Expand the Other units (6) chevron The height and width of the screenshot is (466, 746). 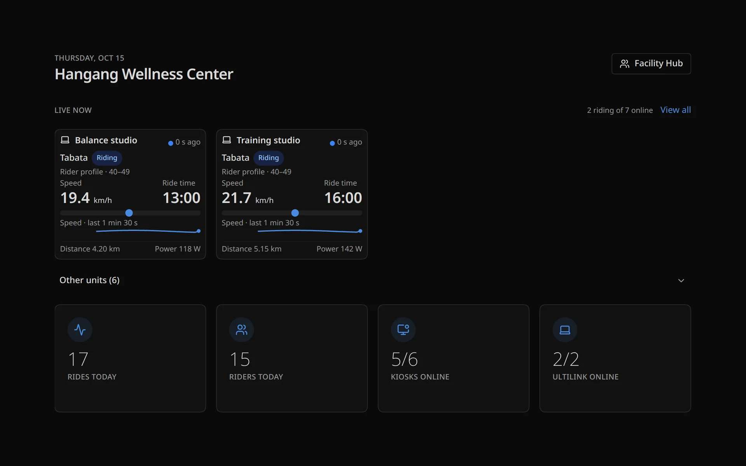(681, 280)
